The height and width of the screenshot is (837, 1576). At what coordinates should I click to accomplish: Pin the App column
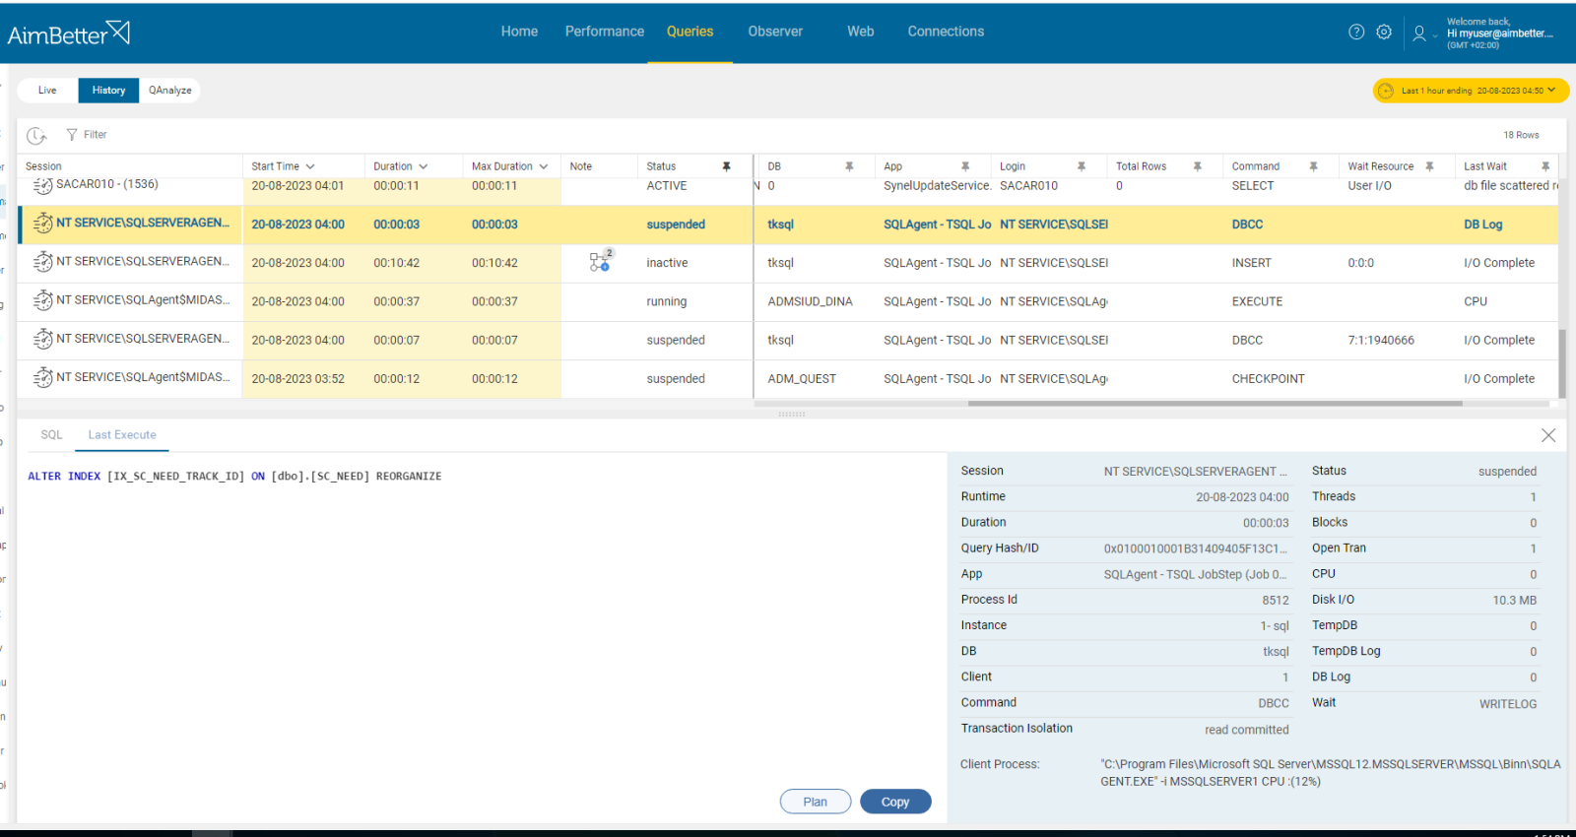point(965,166)
